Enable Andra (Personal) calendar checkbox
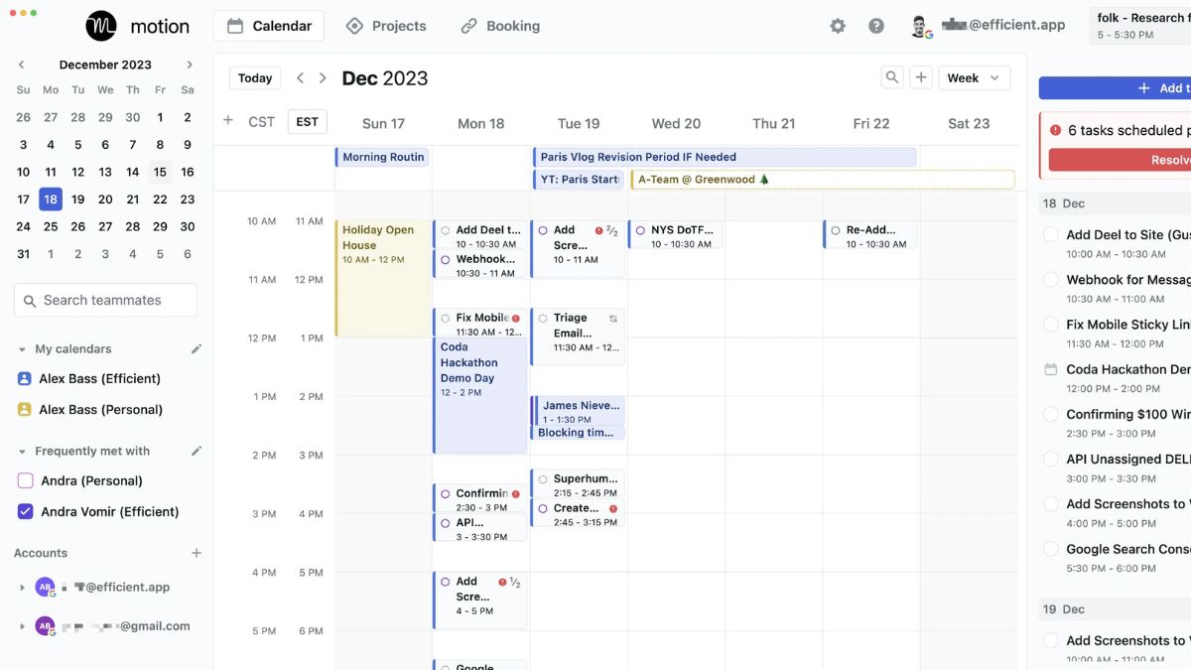Screen dimensions: 1191x670 (x=26, y=480)
